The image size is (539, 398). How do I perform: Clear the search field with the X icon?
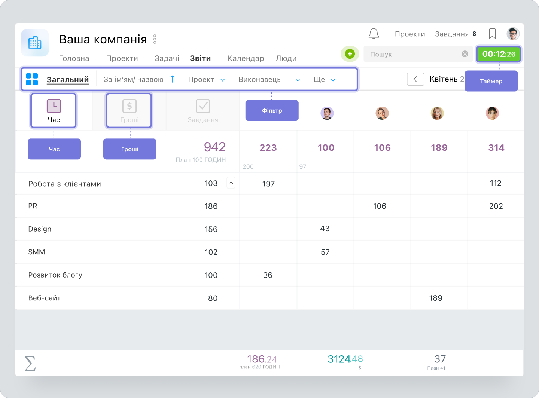tap(465, 54)
